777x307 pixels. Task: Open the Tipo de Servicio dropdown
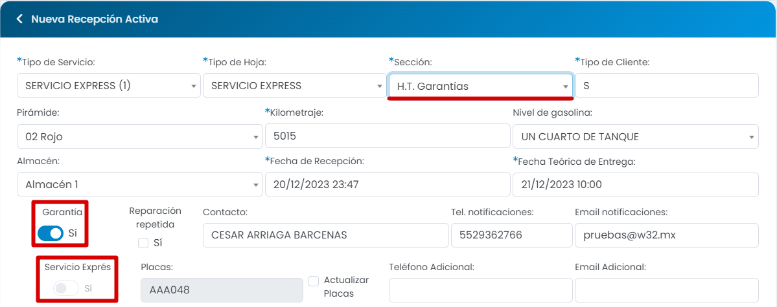pos(108,85)
